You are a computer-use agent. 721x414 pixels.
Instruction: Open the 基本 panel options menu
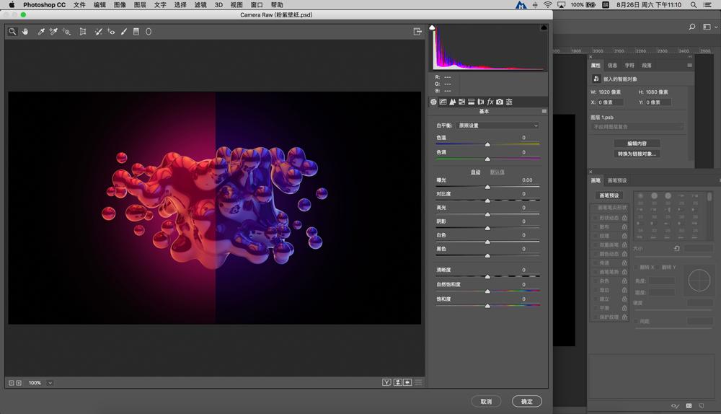(544, 112)
